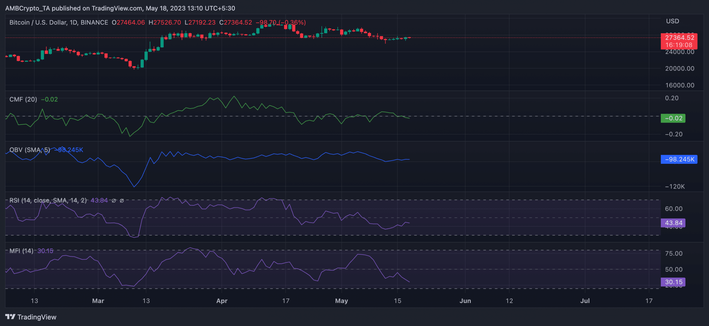Screen dimensions: 709x326
Task: Click the 15 date label after May
Action: click(397, 301)
